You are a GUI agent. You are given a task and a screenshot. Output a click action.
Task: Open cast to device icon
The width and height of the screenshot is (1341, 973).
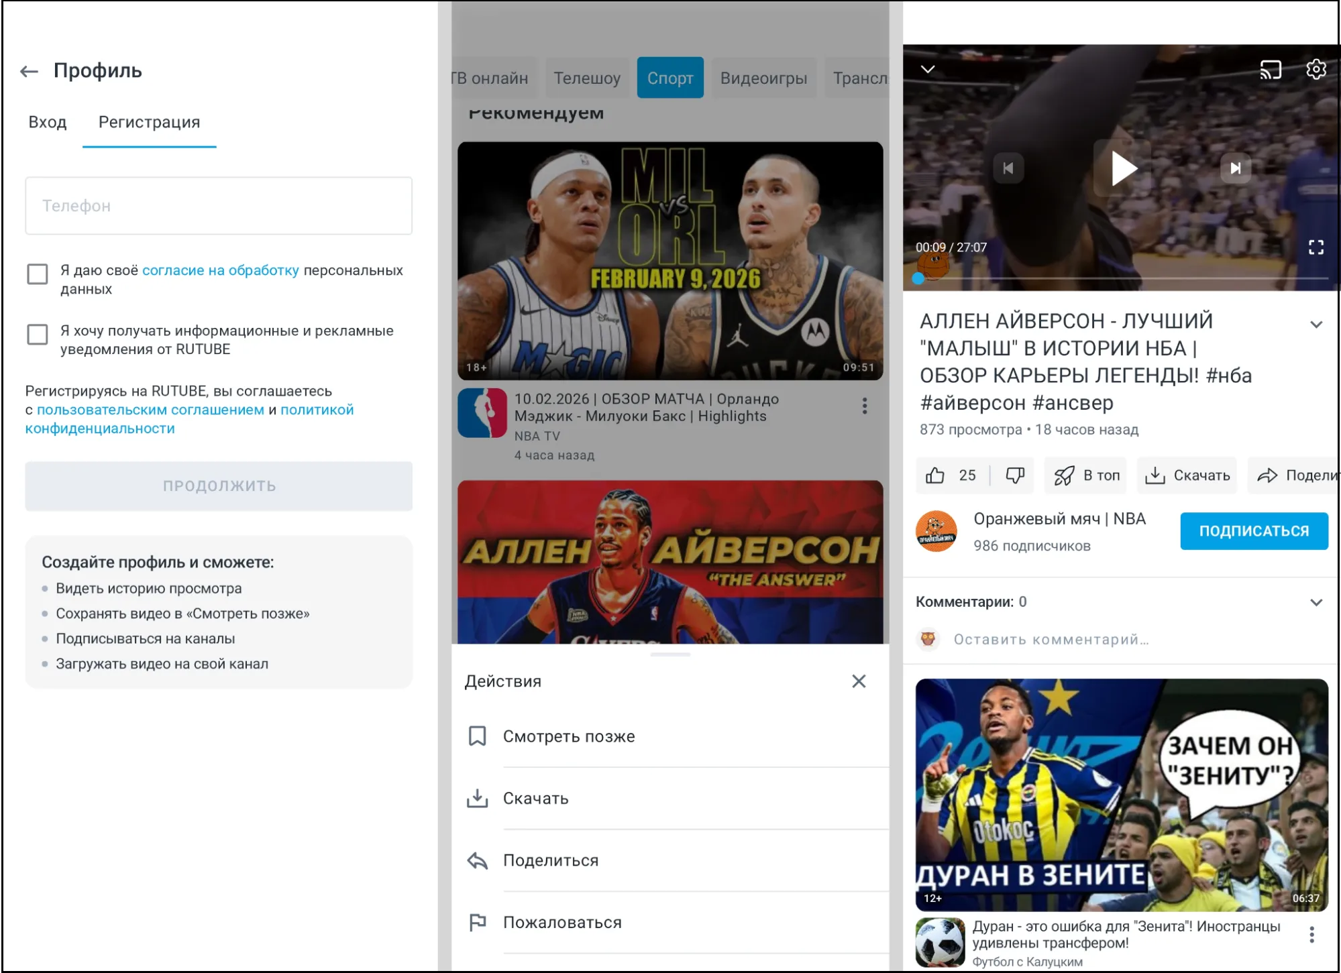(1270, 70)
